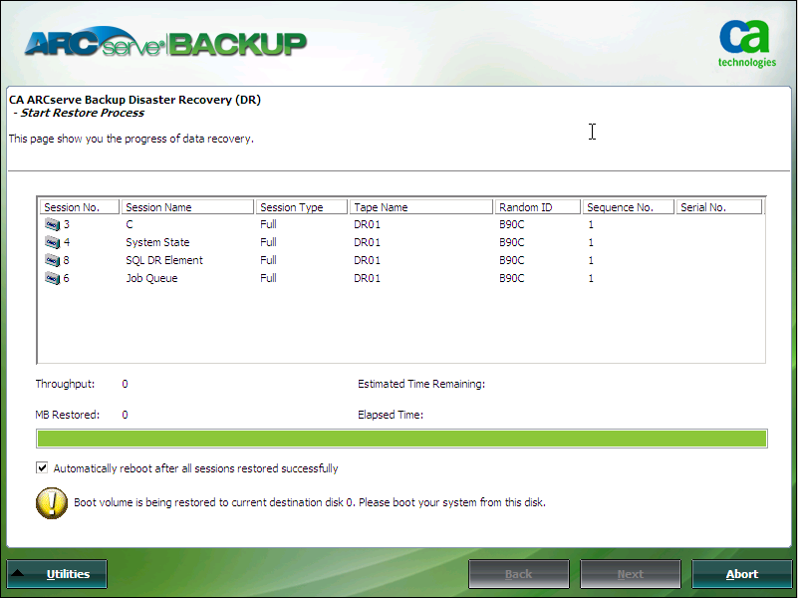
Task: Click the 'Estimated Time Remaining:' label
Action: pos(421,384)
